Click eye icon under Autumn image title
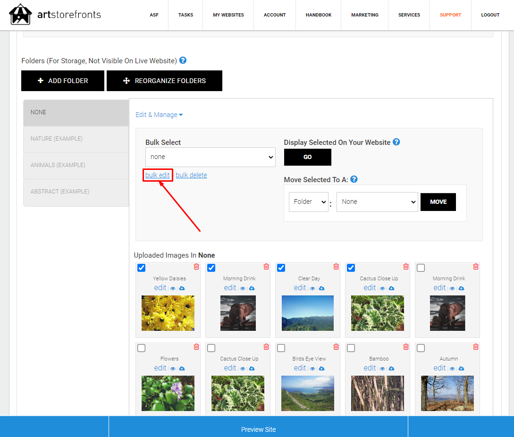The width and height of the screenshot is (514, 437). (x=452, y=369)
